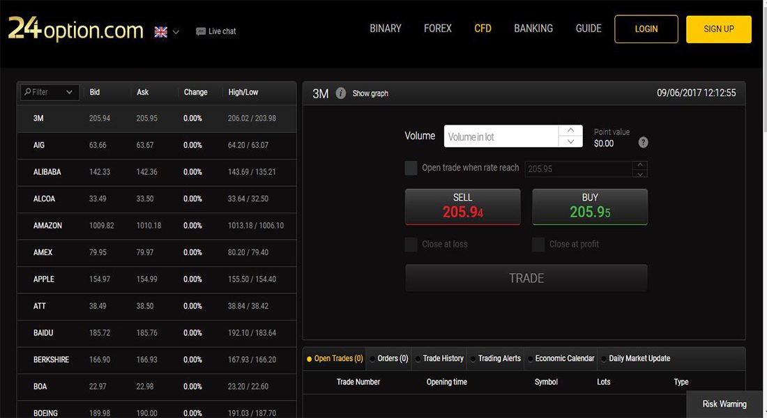Viewport: 767px width, 418px height.
Task: Open the Economic Calendar tab
Action: tap(561, 358)
